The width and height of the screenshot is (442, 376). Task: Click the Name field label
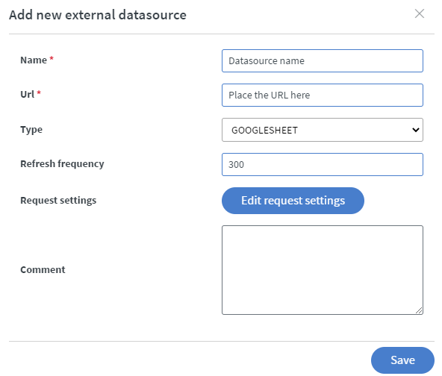[x=34, y=60]
